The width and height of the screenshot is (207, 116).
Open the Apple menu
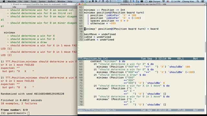[x=4, y=1]
